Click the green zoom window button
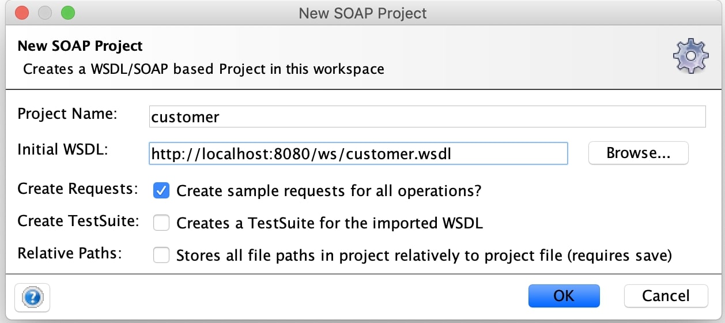Image resolution: width=725 pixels, height=323 pixels. tap(68, 12)
